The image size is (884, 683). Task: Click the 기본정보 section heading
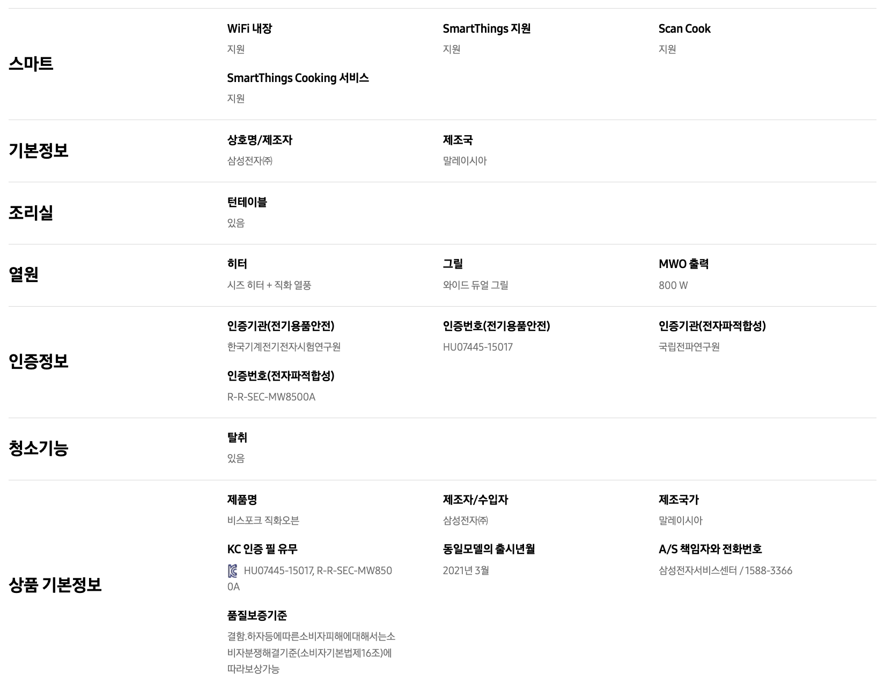38,151
